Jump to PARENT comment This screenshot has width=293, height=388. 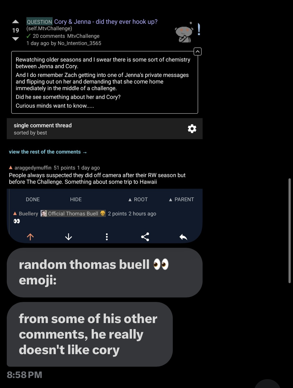pos(182,199)
